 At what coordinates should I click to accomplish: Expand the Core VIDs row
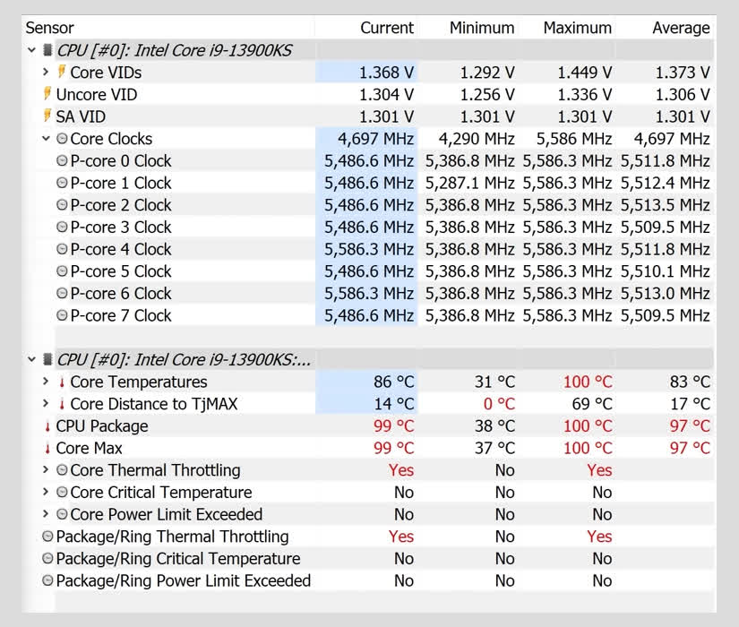47,73
